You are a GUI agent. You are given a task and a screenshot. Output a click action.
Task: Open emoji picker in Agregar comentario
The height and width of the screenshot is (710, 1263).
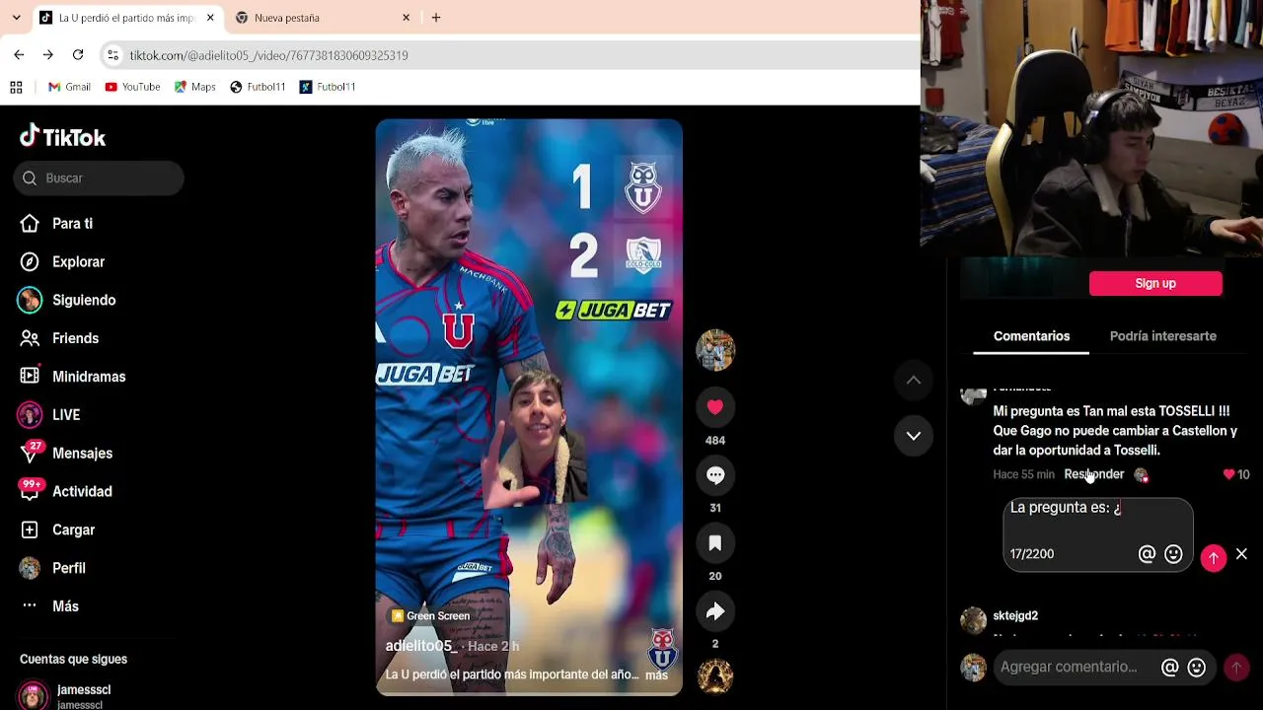(x=1197, y=668)
